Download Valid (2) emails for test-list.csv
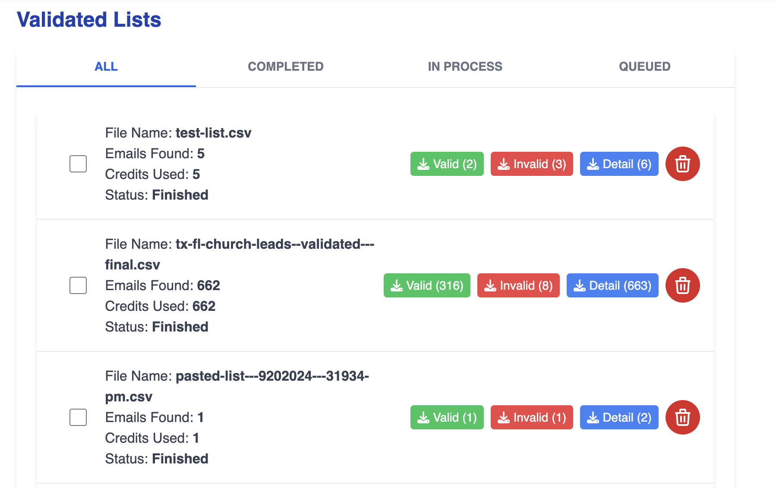The image size is (776, 488). (x=447, y=164)
